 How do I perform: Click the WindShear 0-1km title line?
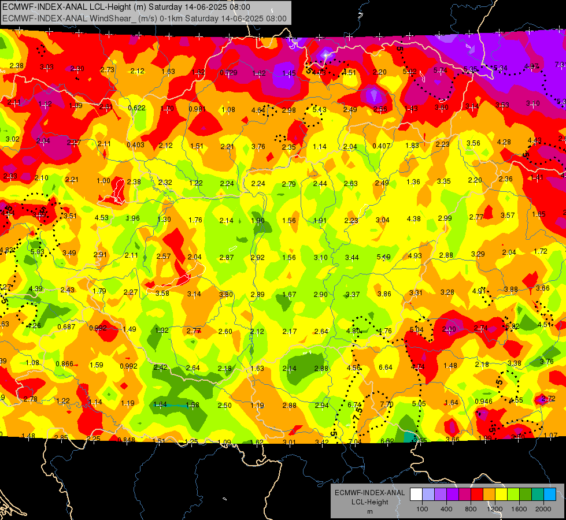pos(145,18)
